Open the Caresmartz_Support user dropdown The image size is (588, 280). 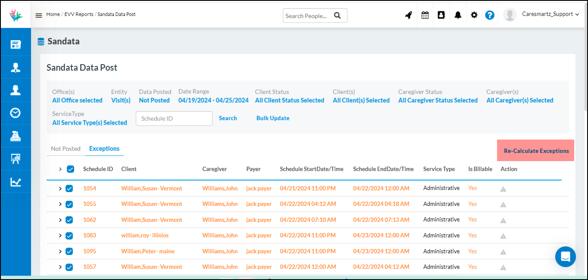tap(550, 14)
